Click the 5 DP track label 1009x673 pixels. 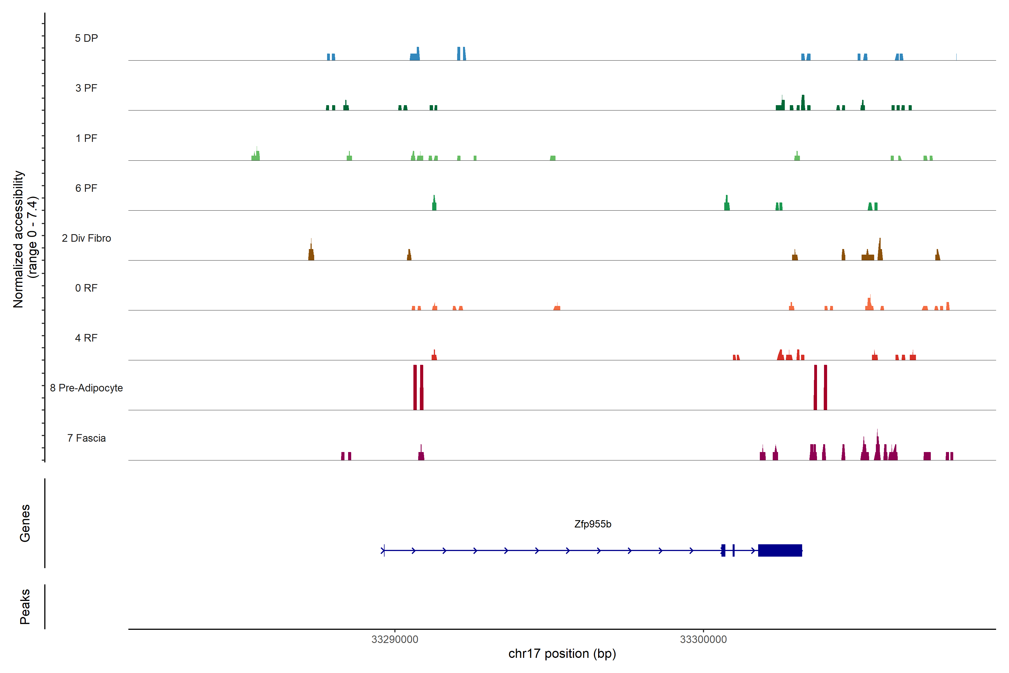pyautogui.click(x=86, y=38)
